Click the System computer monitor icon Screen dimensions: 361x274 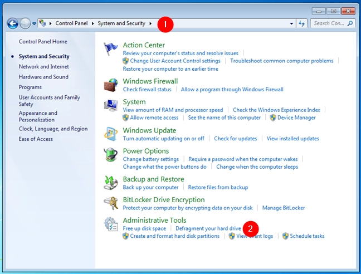point(111,106)
